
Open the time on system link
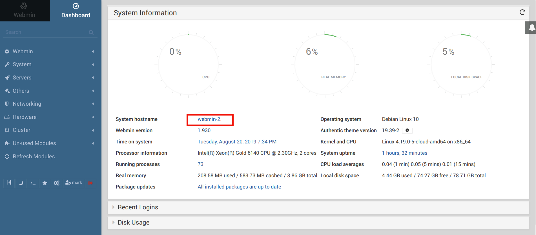click(x=237, y=142)
